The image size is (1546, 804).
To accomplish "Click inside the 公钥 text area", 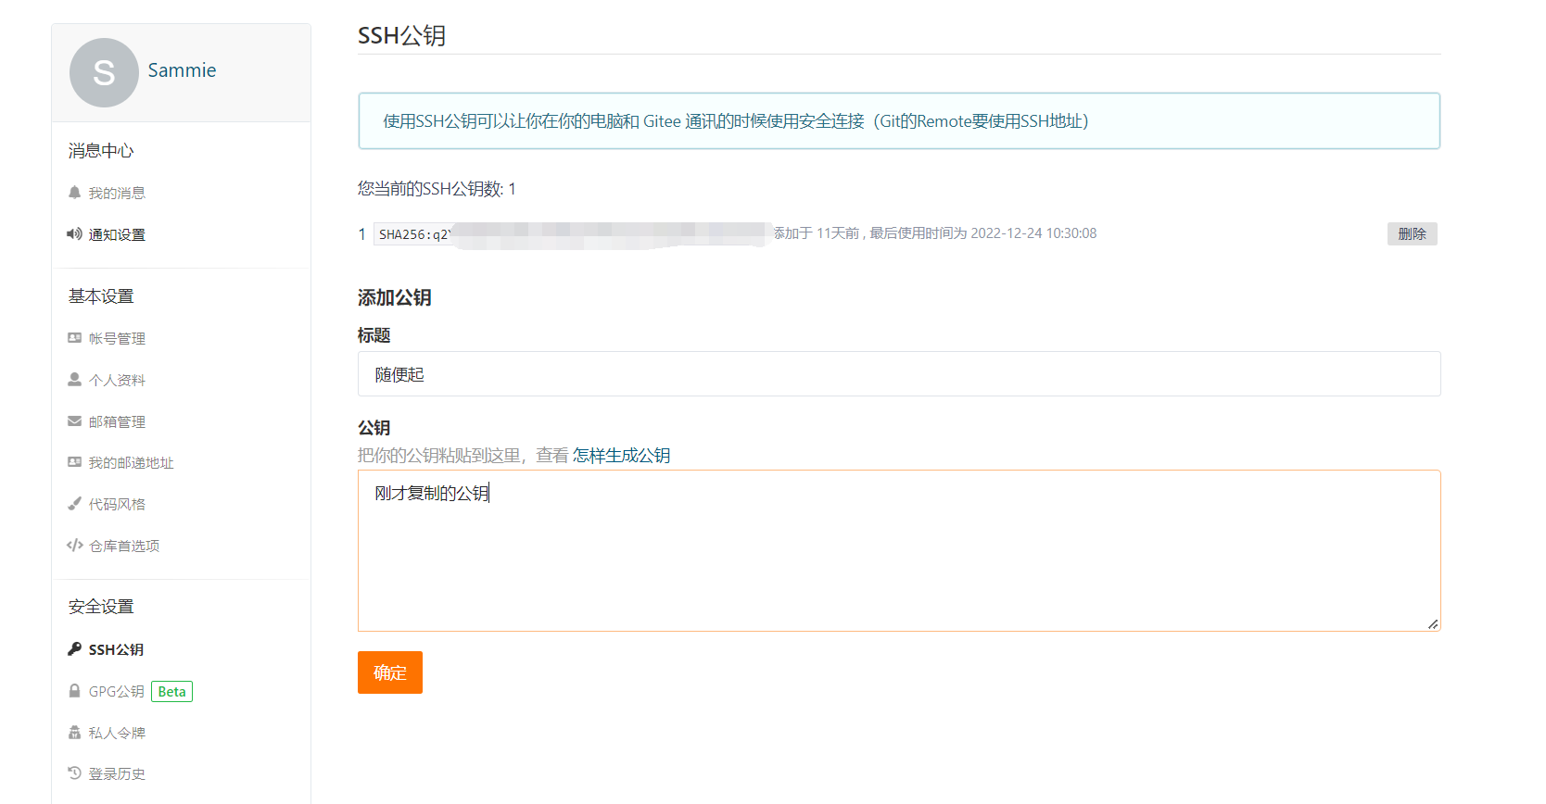I will 898,556.
